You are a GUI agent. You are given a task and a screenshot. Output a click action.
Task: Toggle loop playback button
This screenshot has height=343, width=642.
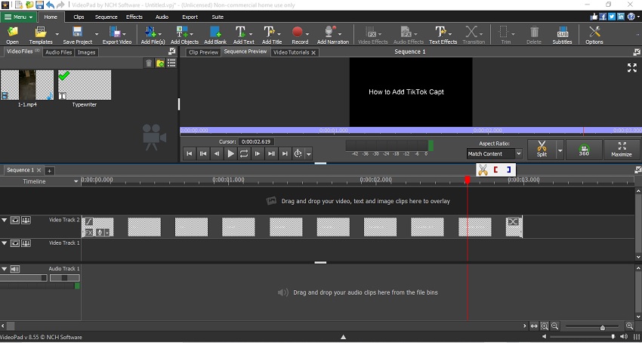point(244,153)
